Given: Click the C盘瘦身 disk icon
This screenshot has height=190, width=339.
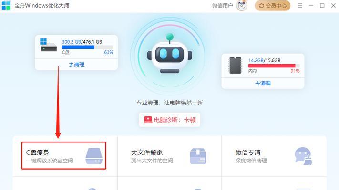Looking at the screenshot, I should tap(94, 156).
